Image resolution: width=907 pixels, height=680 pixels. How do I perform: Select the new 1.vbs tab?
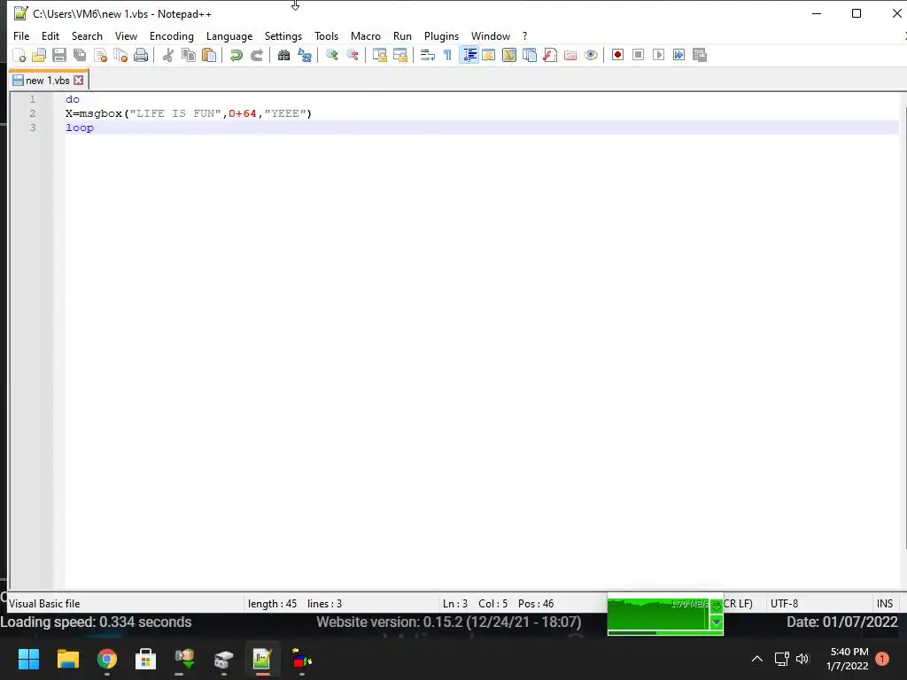click(48, 81)
